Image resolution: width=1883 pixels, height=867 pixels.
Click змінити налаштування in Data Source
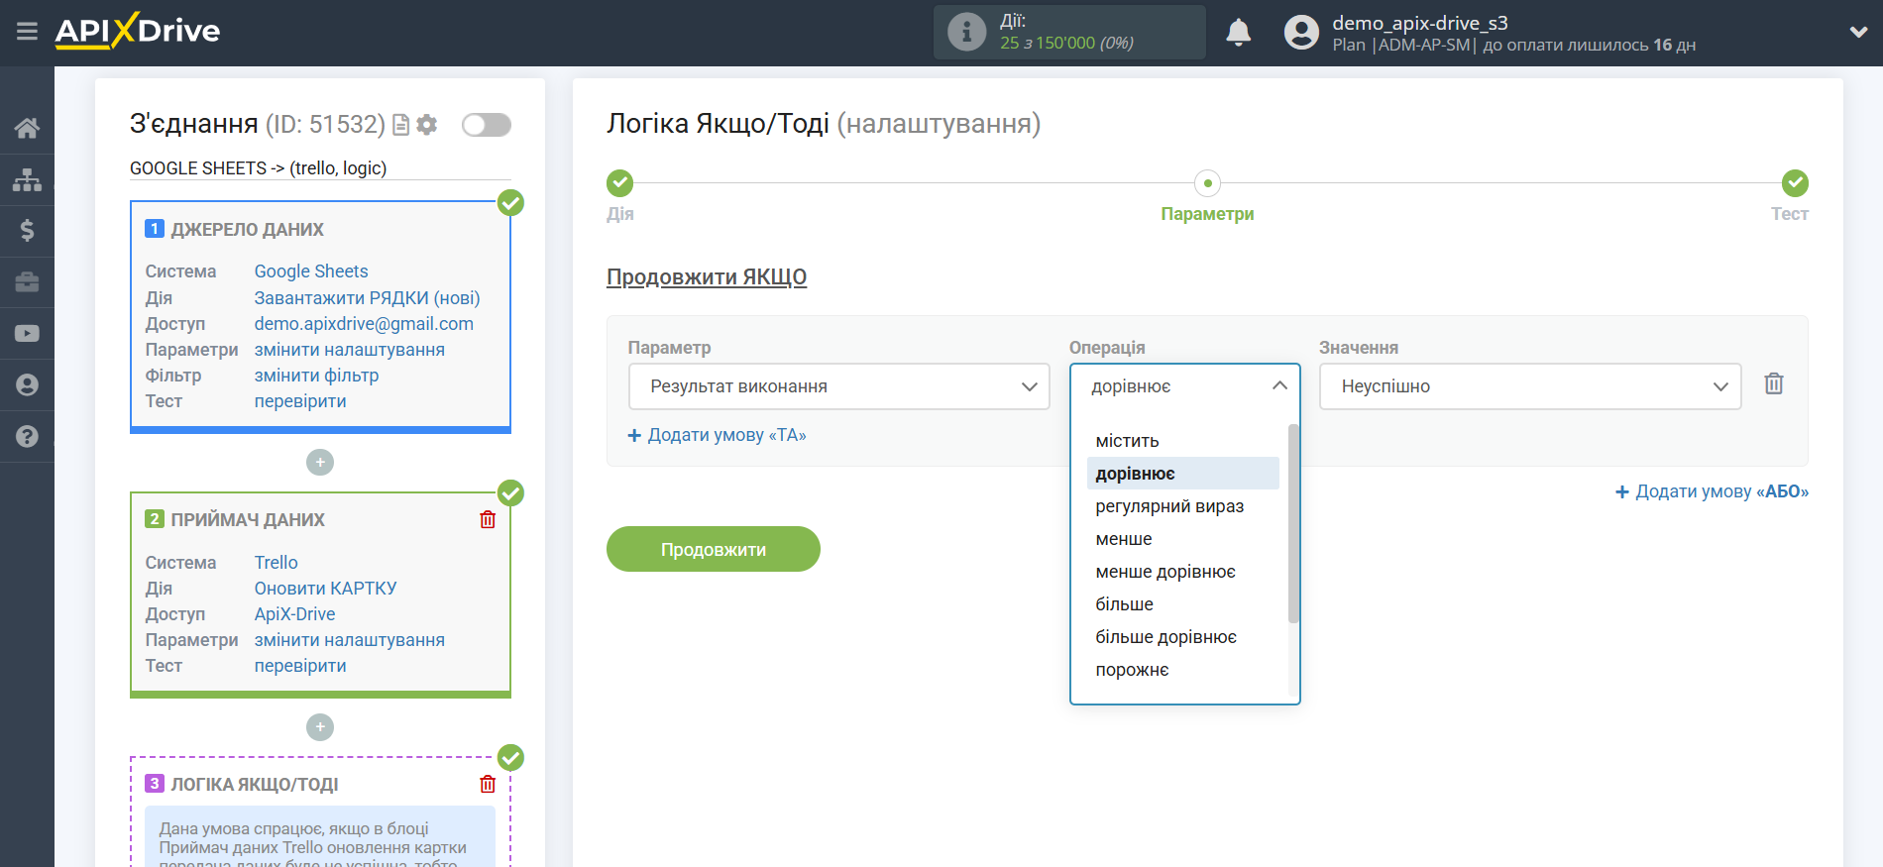pos(350,350)
